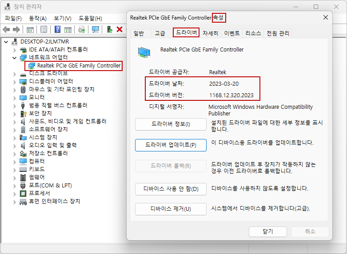
Task: Click the enable device icon with green arrow
Action: click(110, 29)
